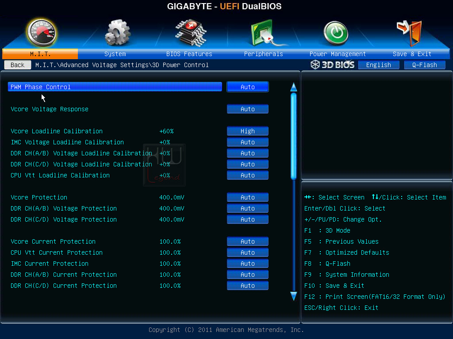Click the vertical scrollbar thumb
Screen dimensions: 453x339
point(294,136)
